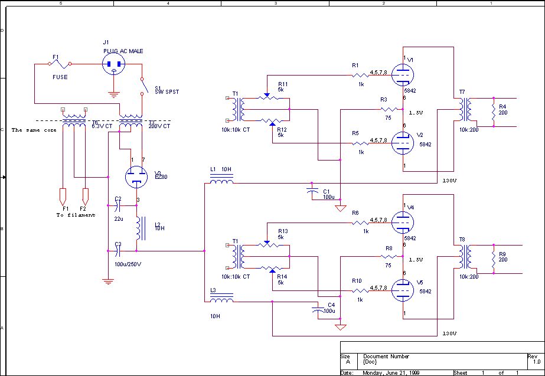Select the V3 EZ80 rectifier tube
This screenshot has height=376, width=545.
[137, 175]
